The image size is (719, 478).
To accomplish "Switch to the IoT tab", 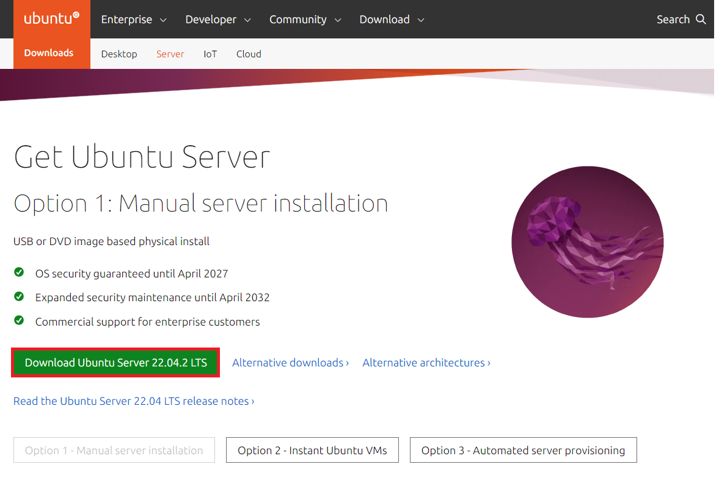I will pyautogui.click(x=210, y=54).
